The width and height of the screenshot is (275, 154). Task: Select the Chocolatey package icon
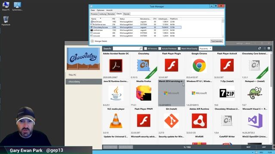144,65
